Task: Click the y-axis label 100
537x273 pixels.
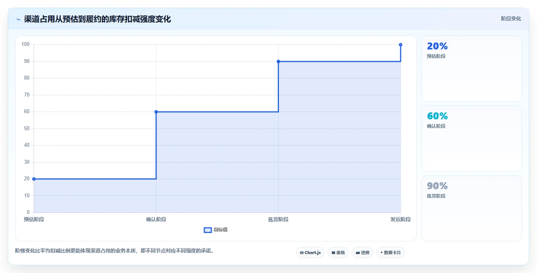Action: coord(25,44)
